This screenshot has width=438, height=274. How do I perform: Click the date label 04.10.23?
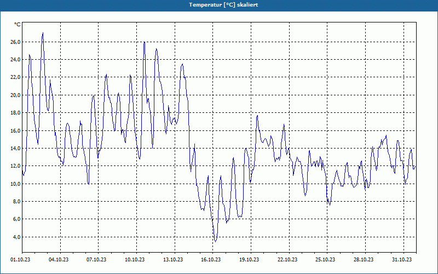click(x=59, y=260)
